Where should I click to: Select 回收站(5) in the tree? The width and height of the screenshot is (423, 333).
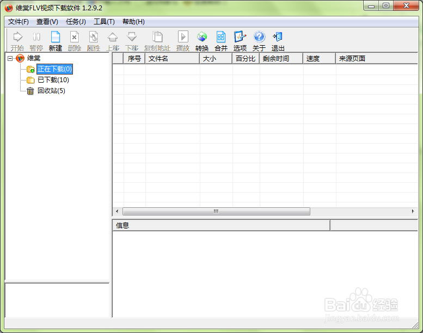click(x=51, y=91)
